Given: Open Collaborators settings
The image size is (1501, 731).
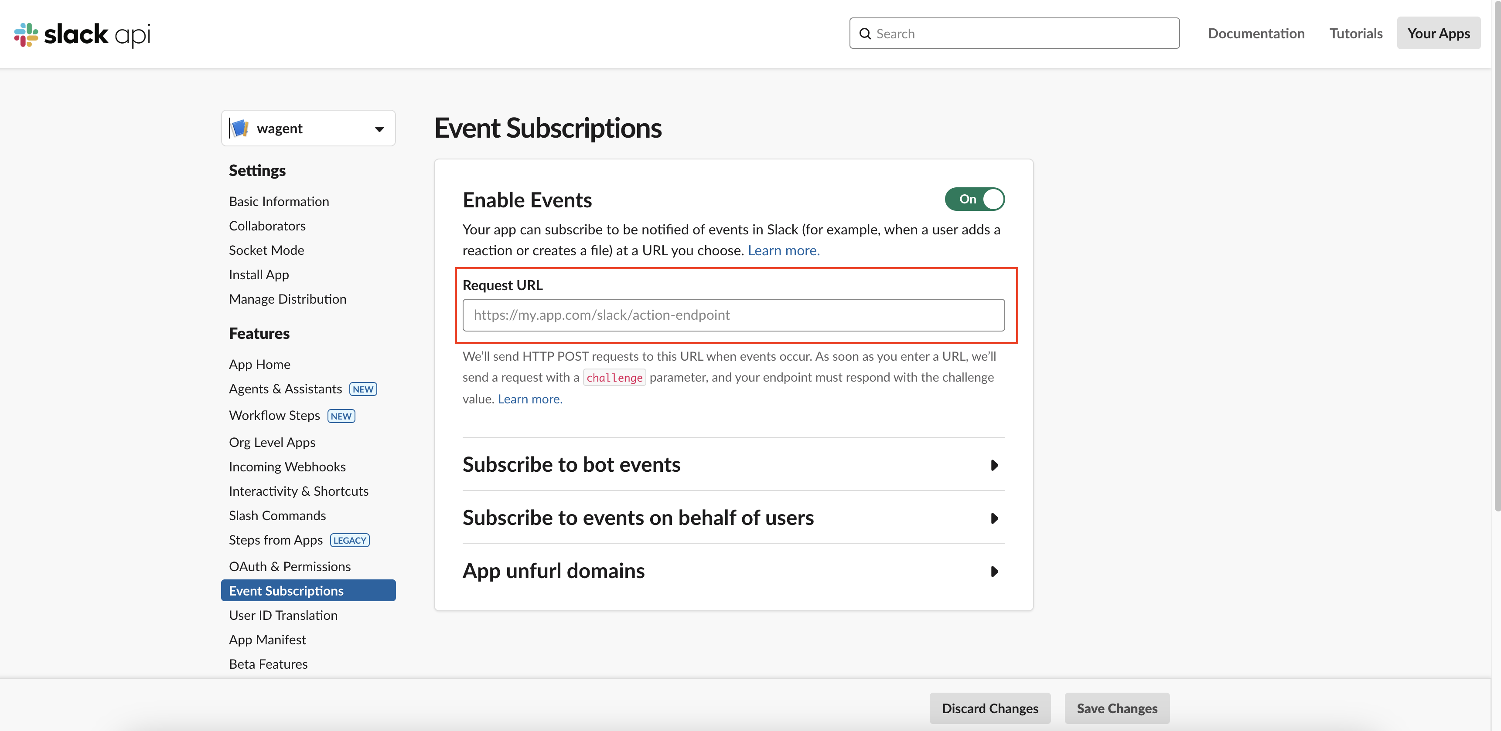Looking at the screenshot, I should pyautogui.click(x=267, y=226).
